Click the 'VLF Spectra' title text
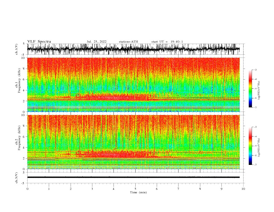The width and height of the screenshot is (274, 212). click(39, 42)
